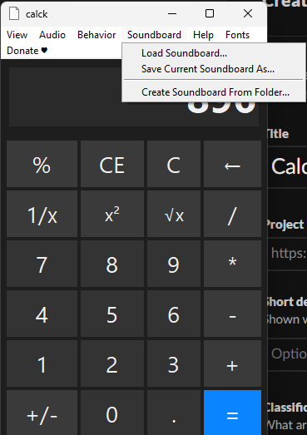Open the View menu
The width and height of the screenshot is (307, 435).
pos(17,35)
